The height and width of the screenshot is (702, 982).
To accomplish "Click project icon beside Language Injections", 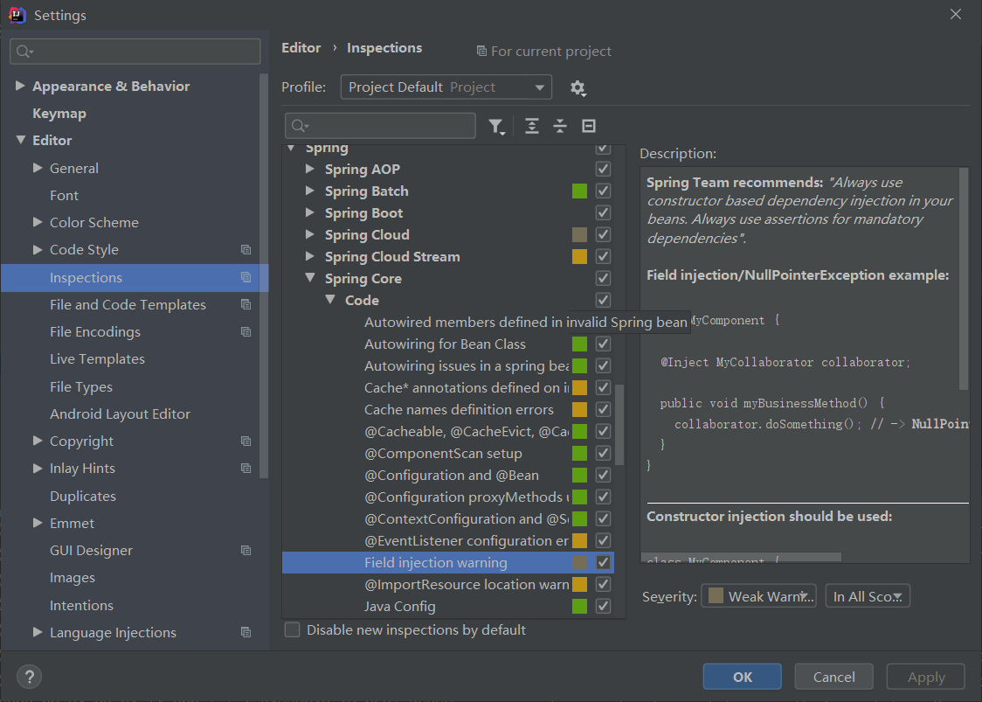I will (x=246, y=632).
